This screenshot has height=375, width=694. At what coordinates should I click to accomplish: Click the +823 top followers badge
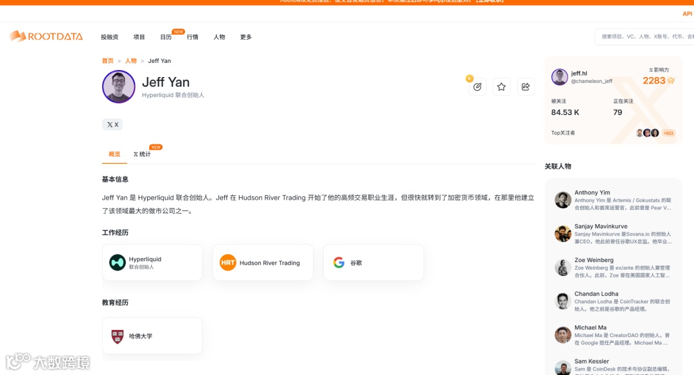tap(668, 133)
